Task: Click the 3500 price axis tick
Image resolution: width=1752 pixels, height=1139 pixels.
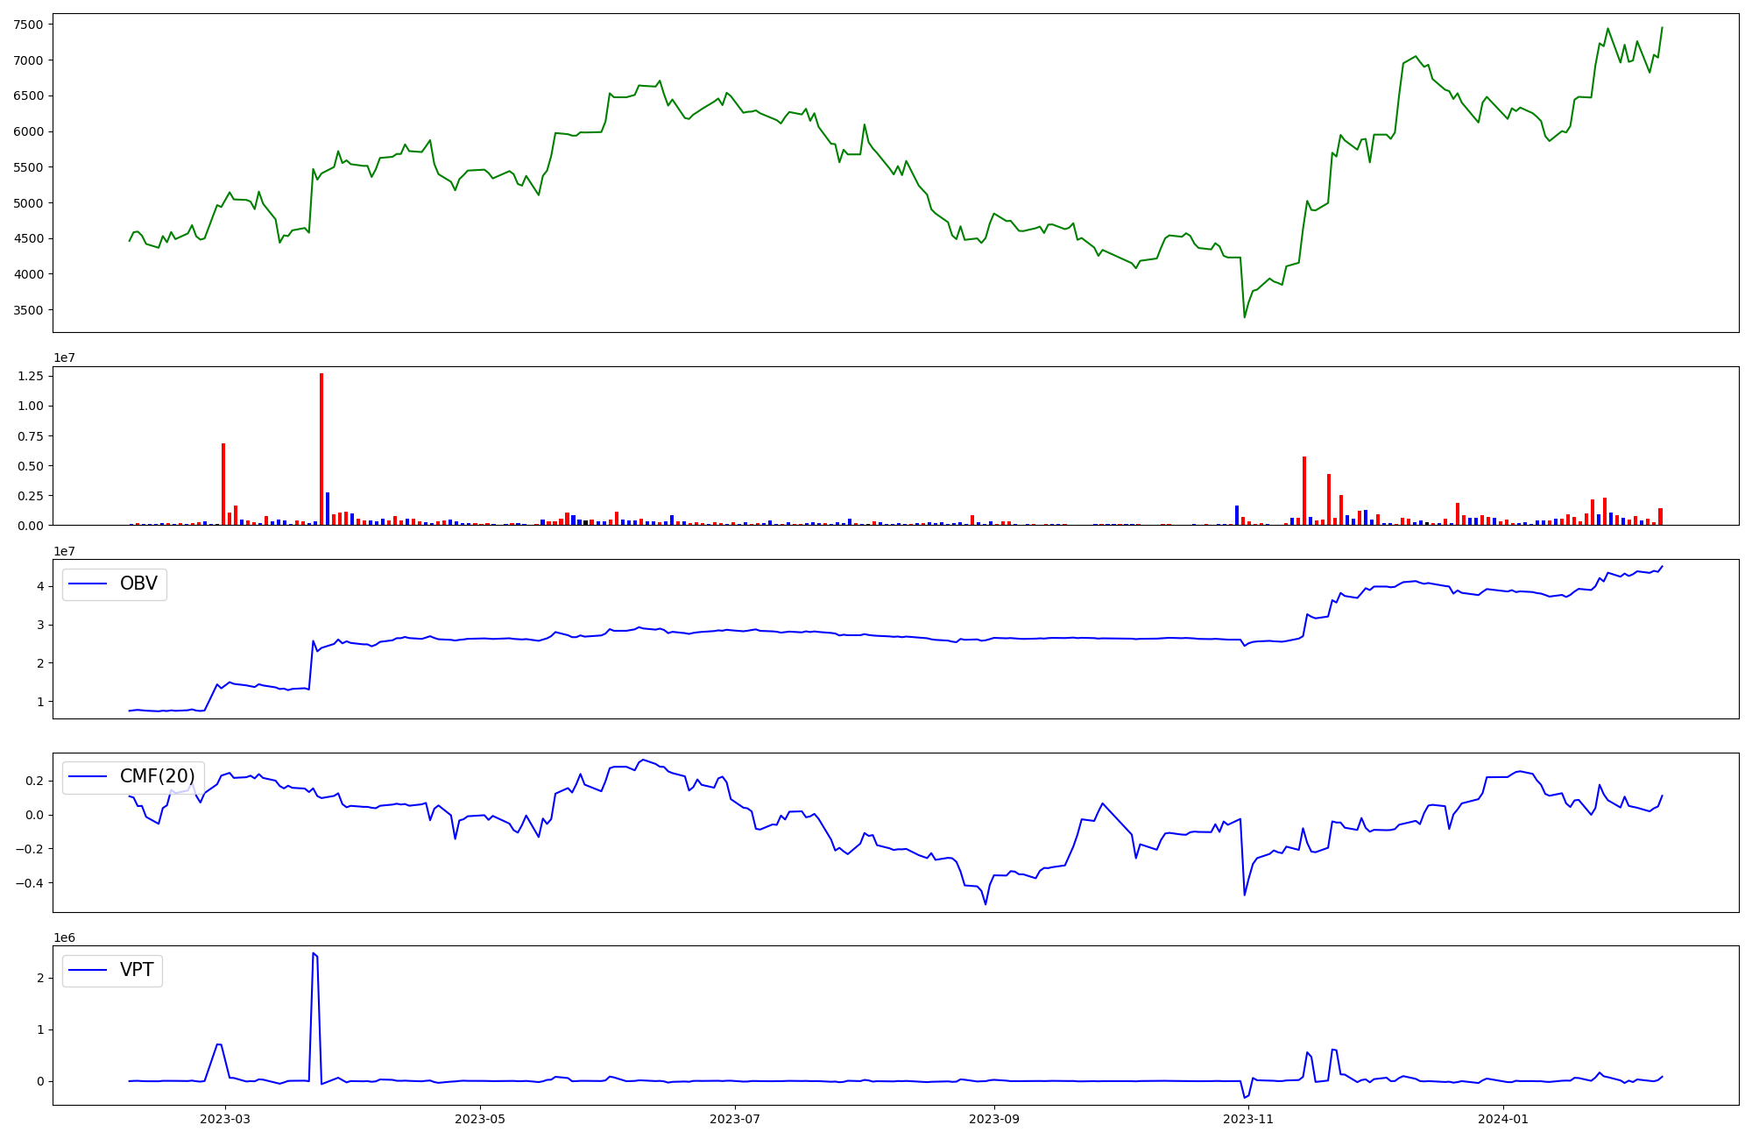Action: 28,310
